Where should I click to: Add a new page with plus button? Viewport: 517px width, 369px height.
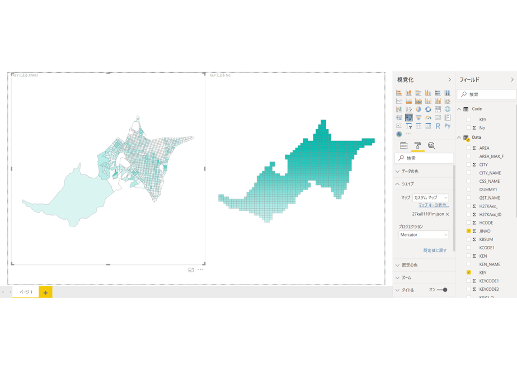click(x=45, y=292)
